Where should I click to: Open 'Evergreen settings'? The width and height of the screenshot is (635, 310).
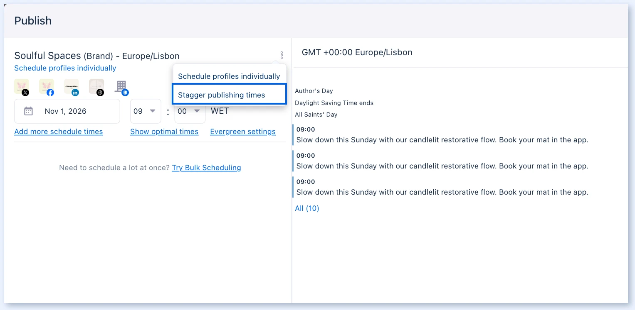tap(243, 132)
